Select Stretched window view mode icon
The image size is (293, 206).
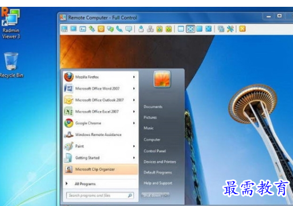[191, 29]
